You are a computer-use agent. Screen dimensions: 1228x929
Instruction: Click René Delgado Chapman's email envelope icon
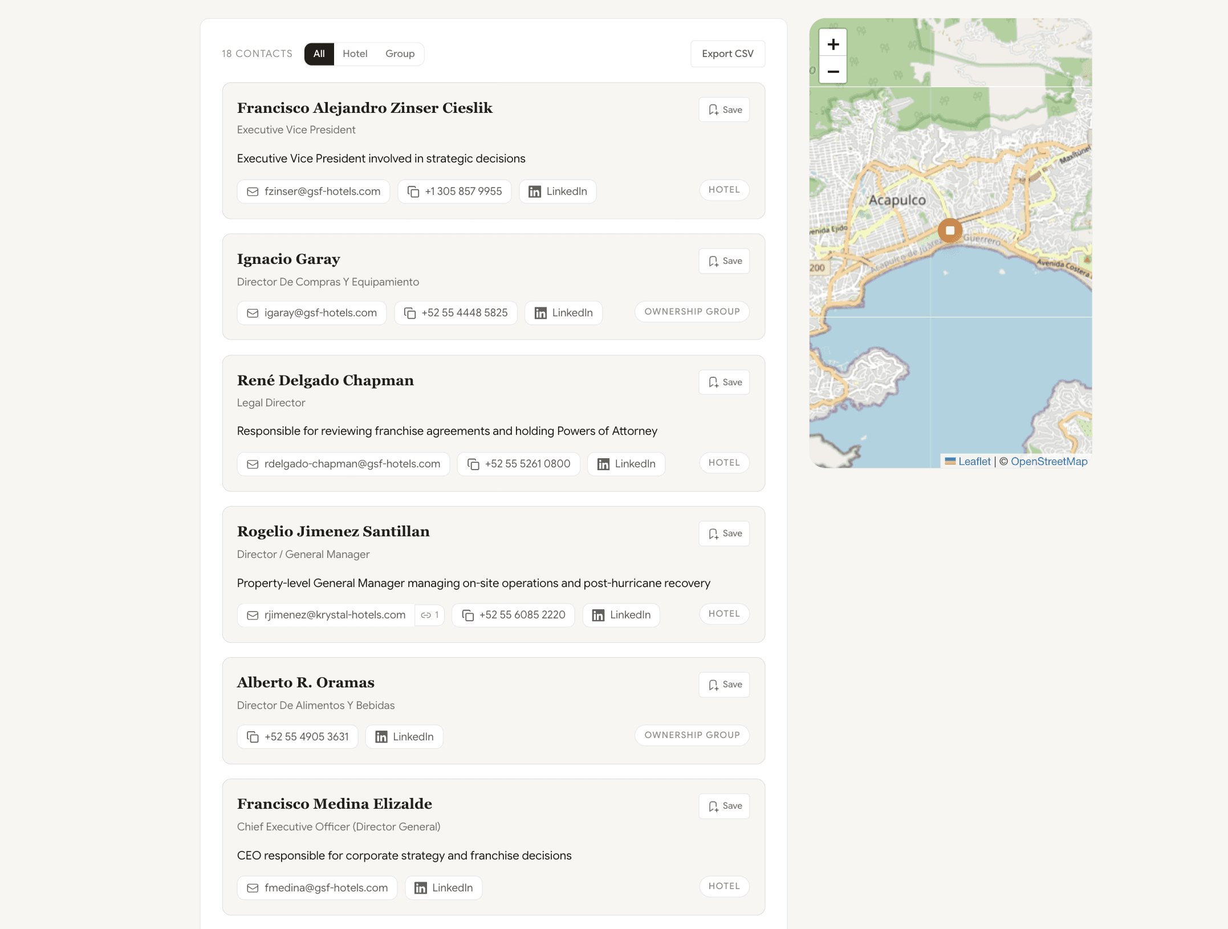(x=253, y=464)
